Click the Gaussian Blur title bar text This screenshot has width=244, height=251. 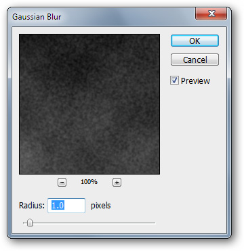coord(37,17)
